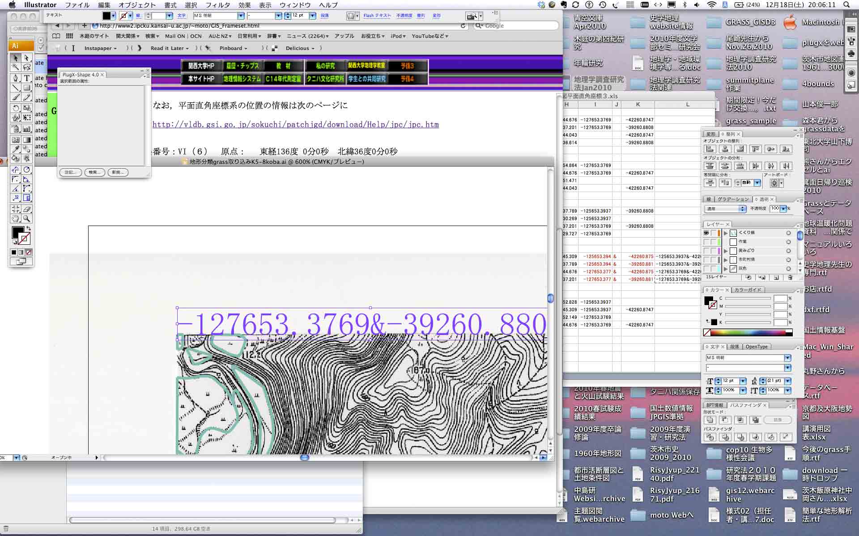859x536 pixels.
Task: Select the Selection (black arrow) tool
Action: (16, 58)
